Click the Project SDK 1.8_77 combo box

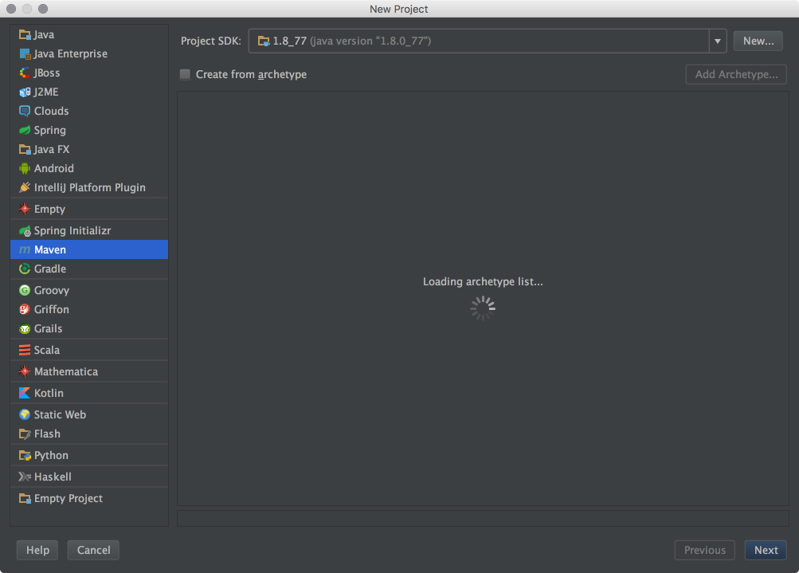pos(488,41)
